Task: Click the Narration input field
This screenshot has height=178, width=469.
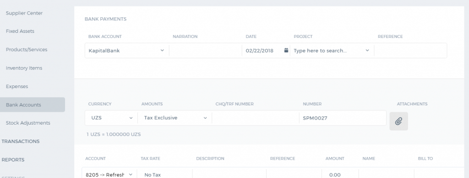Action: click(x=206, y=50)
